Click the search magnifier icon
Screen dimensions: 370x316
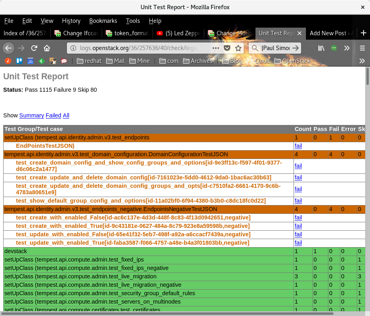pos(255,48)
